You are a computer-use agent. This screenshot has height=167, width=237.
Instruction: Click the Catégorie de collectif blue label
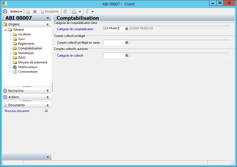[x=71, y=56]
